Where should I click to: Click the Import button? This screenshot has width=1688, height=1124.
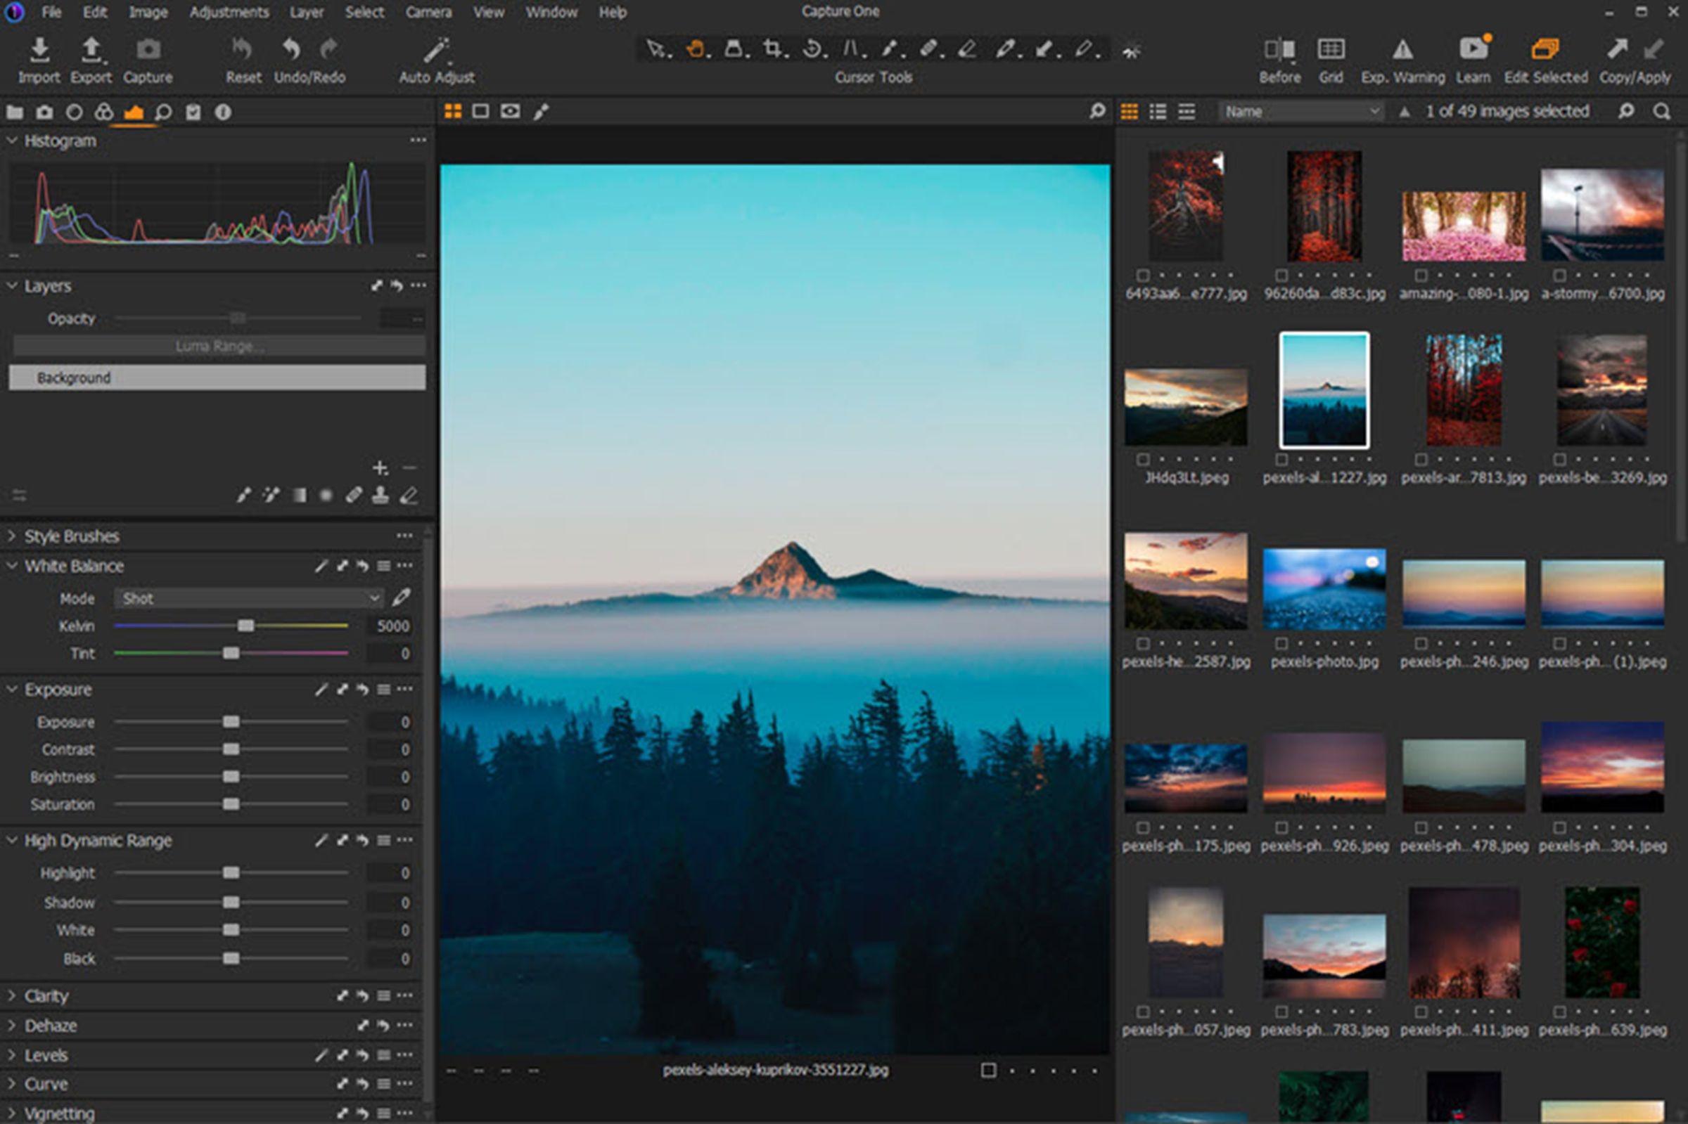point(39,60)
